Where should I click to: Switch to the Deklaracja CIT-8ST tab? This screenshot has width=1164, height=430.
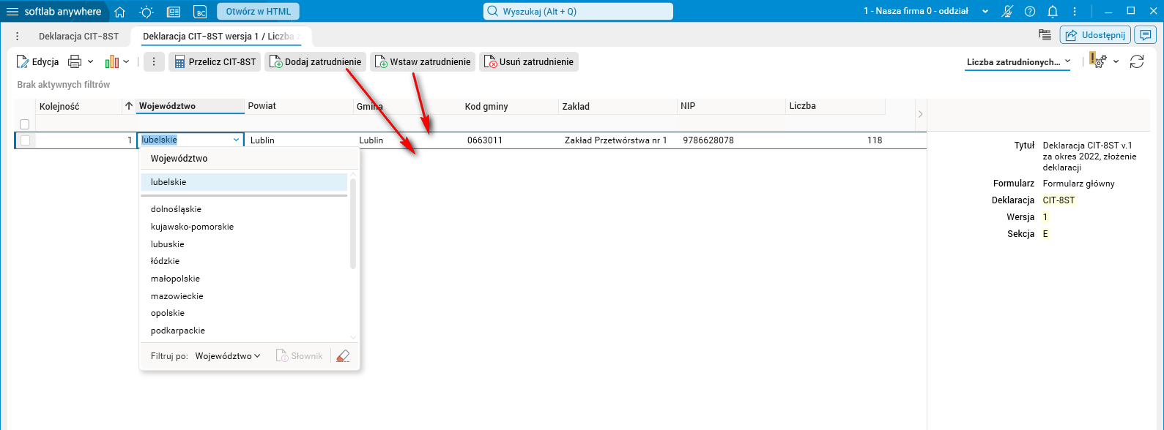(x=78, y=36)
